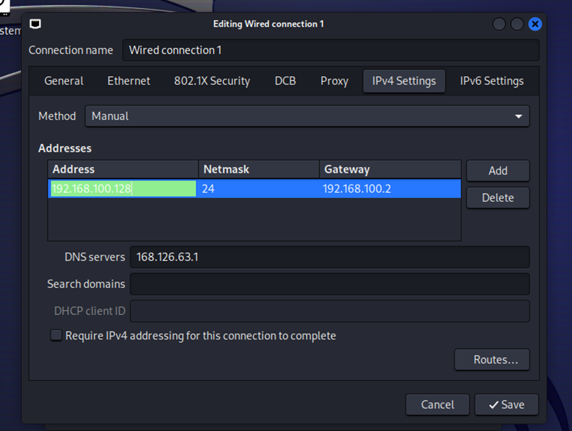Go to the Proxy tab
The image size is (572, 431).
click(x=334, y=81)
